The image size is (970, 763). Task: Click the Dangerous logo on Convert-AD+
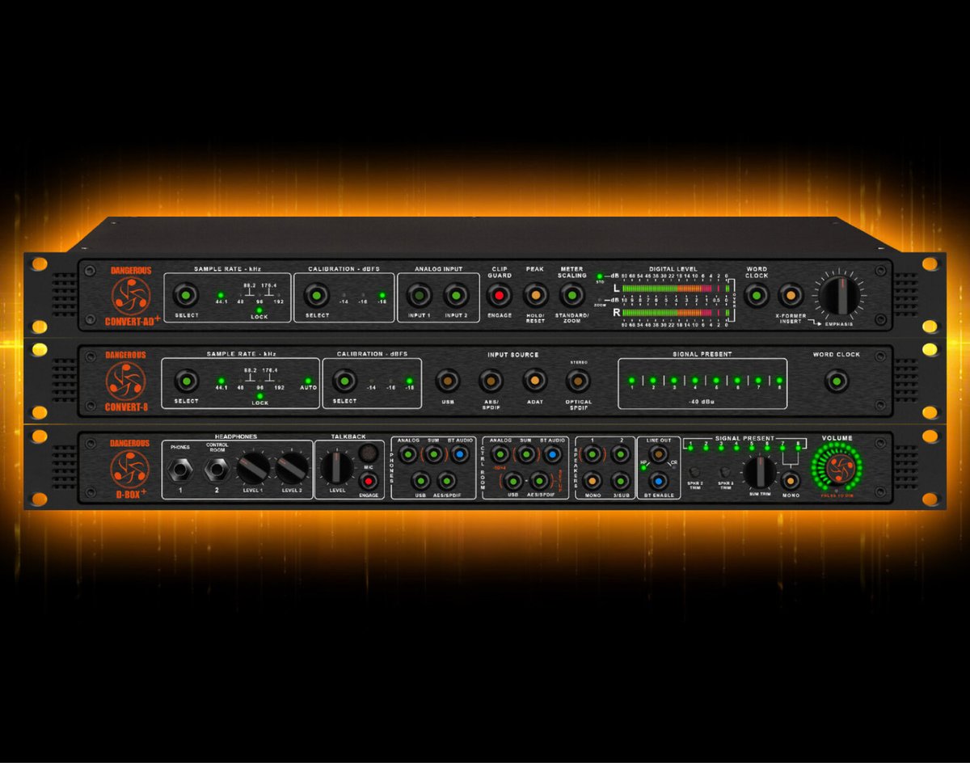coord(131,295)
